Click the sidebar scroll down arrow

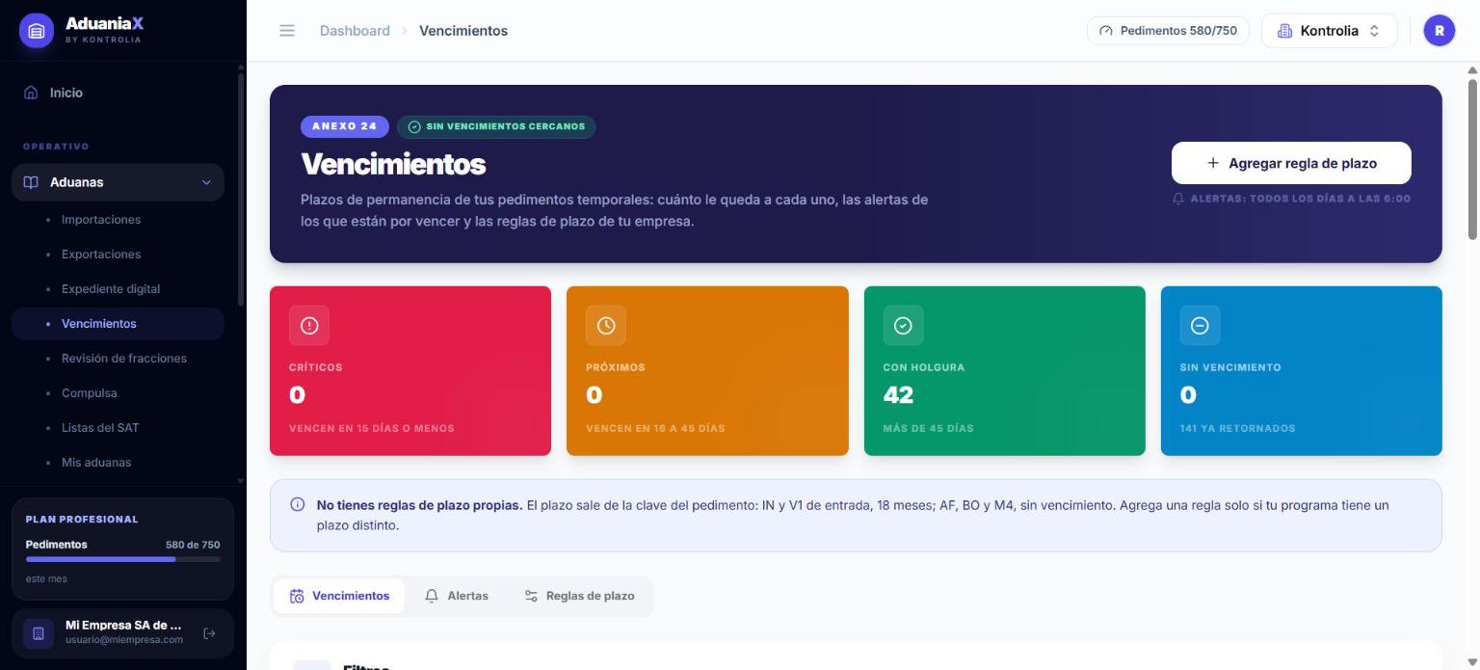click(x=240, y=480)
